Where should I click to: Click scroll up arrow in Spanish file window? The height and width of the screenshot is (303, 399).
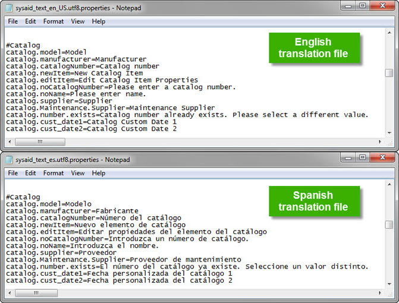389,184
